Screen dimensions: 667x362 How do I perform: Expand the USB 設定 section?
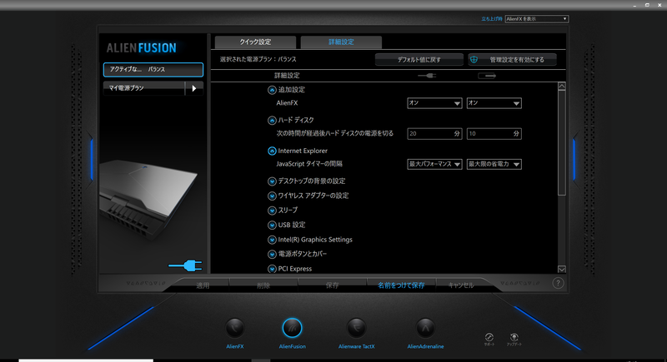click(x=272, y=226)
